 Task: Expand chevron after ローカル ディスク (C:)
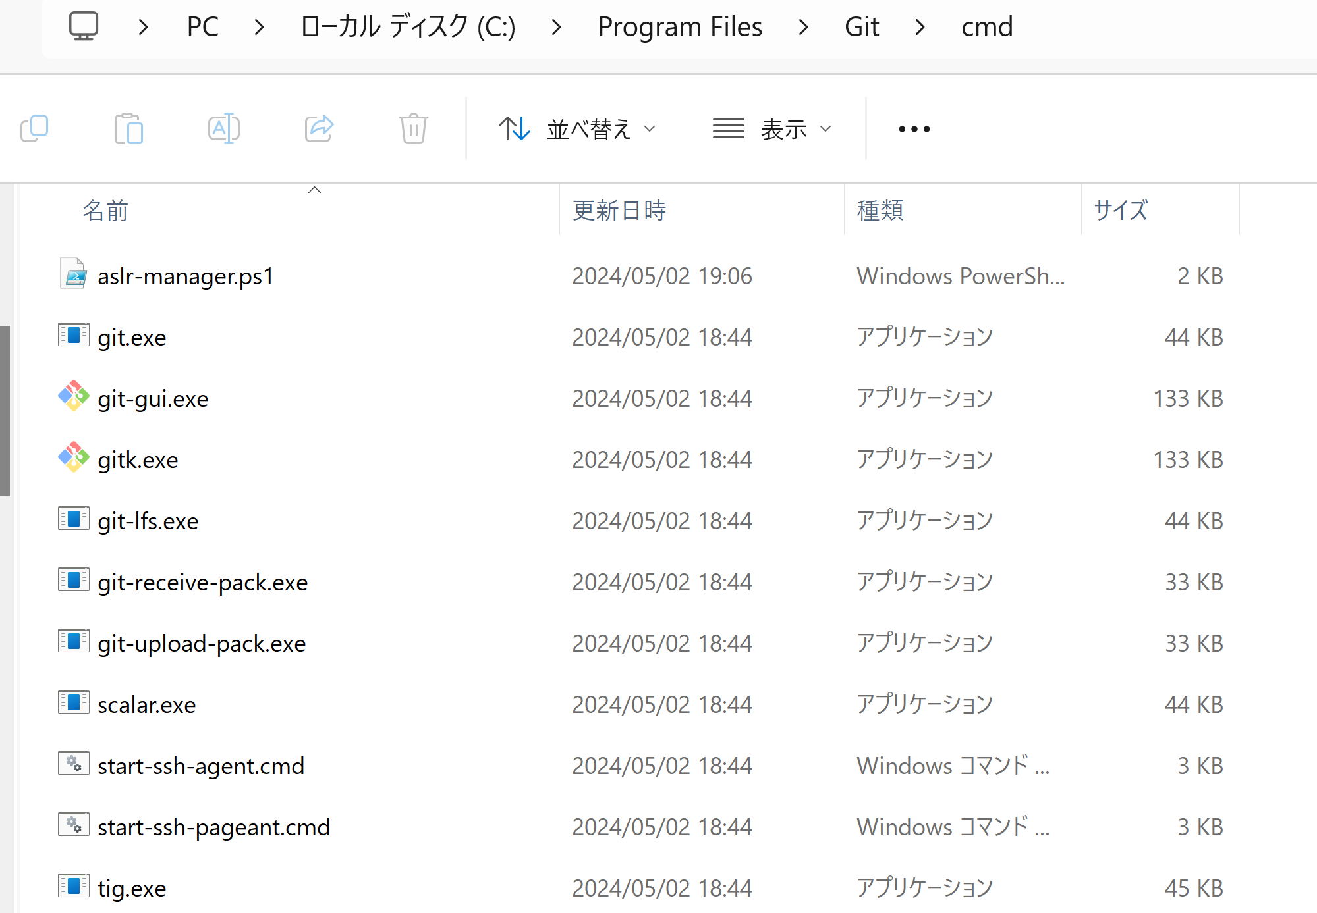click(x=557, y=27)
